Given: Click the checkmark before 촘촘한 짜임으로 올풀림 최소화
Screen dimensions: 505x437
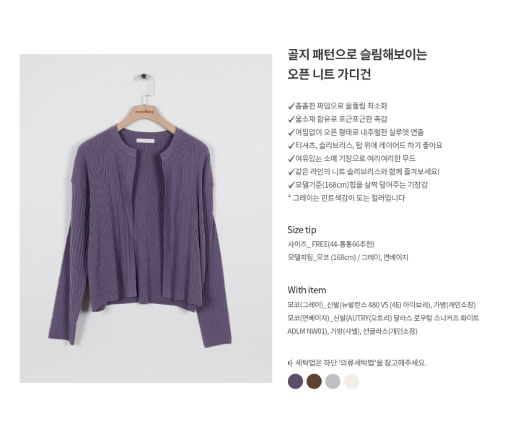Looking at the screenshot, I should click(291, 105).
